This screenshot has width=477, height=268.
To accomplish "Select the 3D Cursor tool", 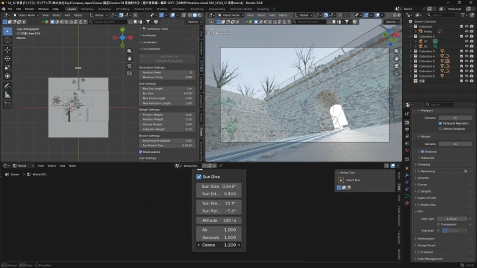I will (x=7, y=40).
